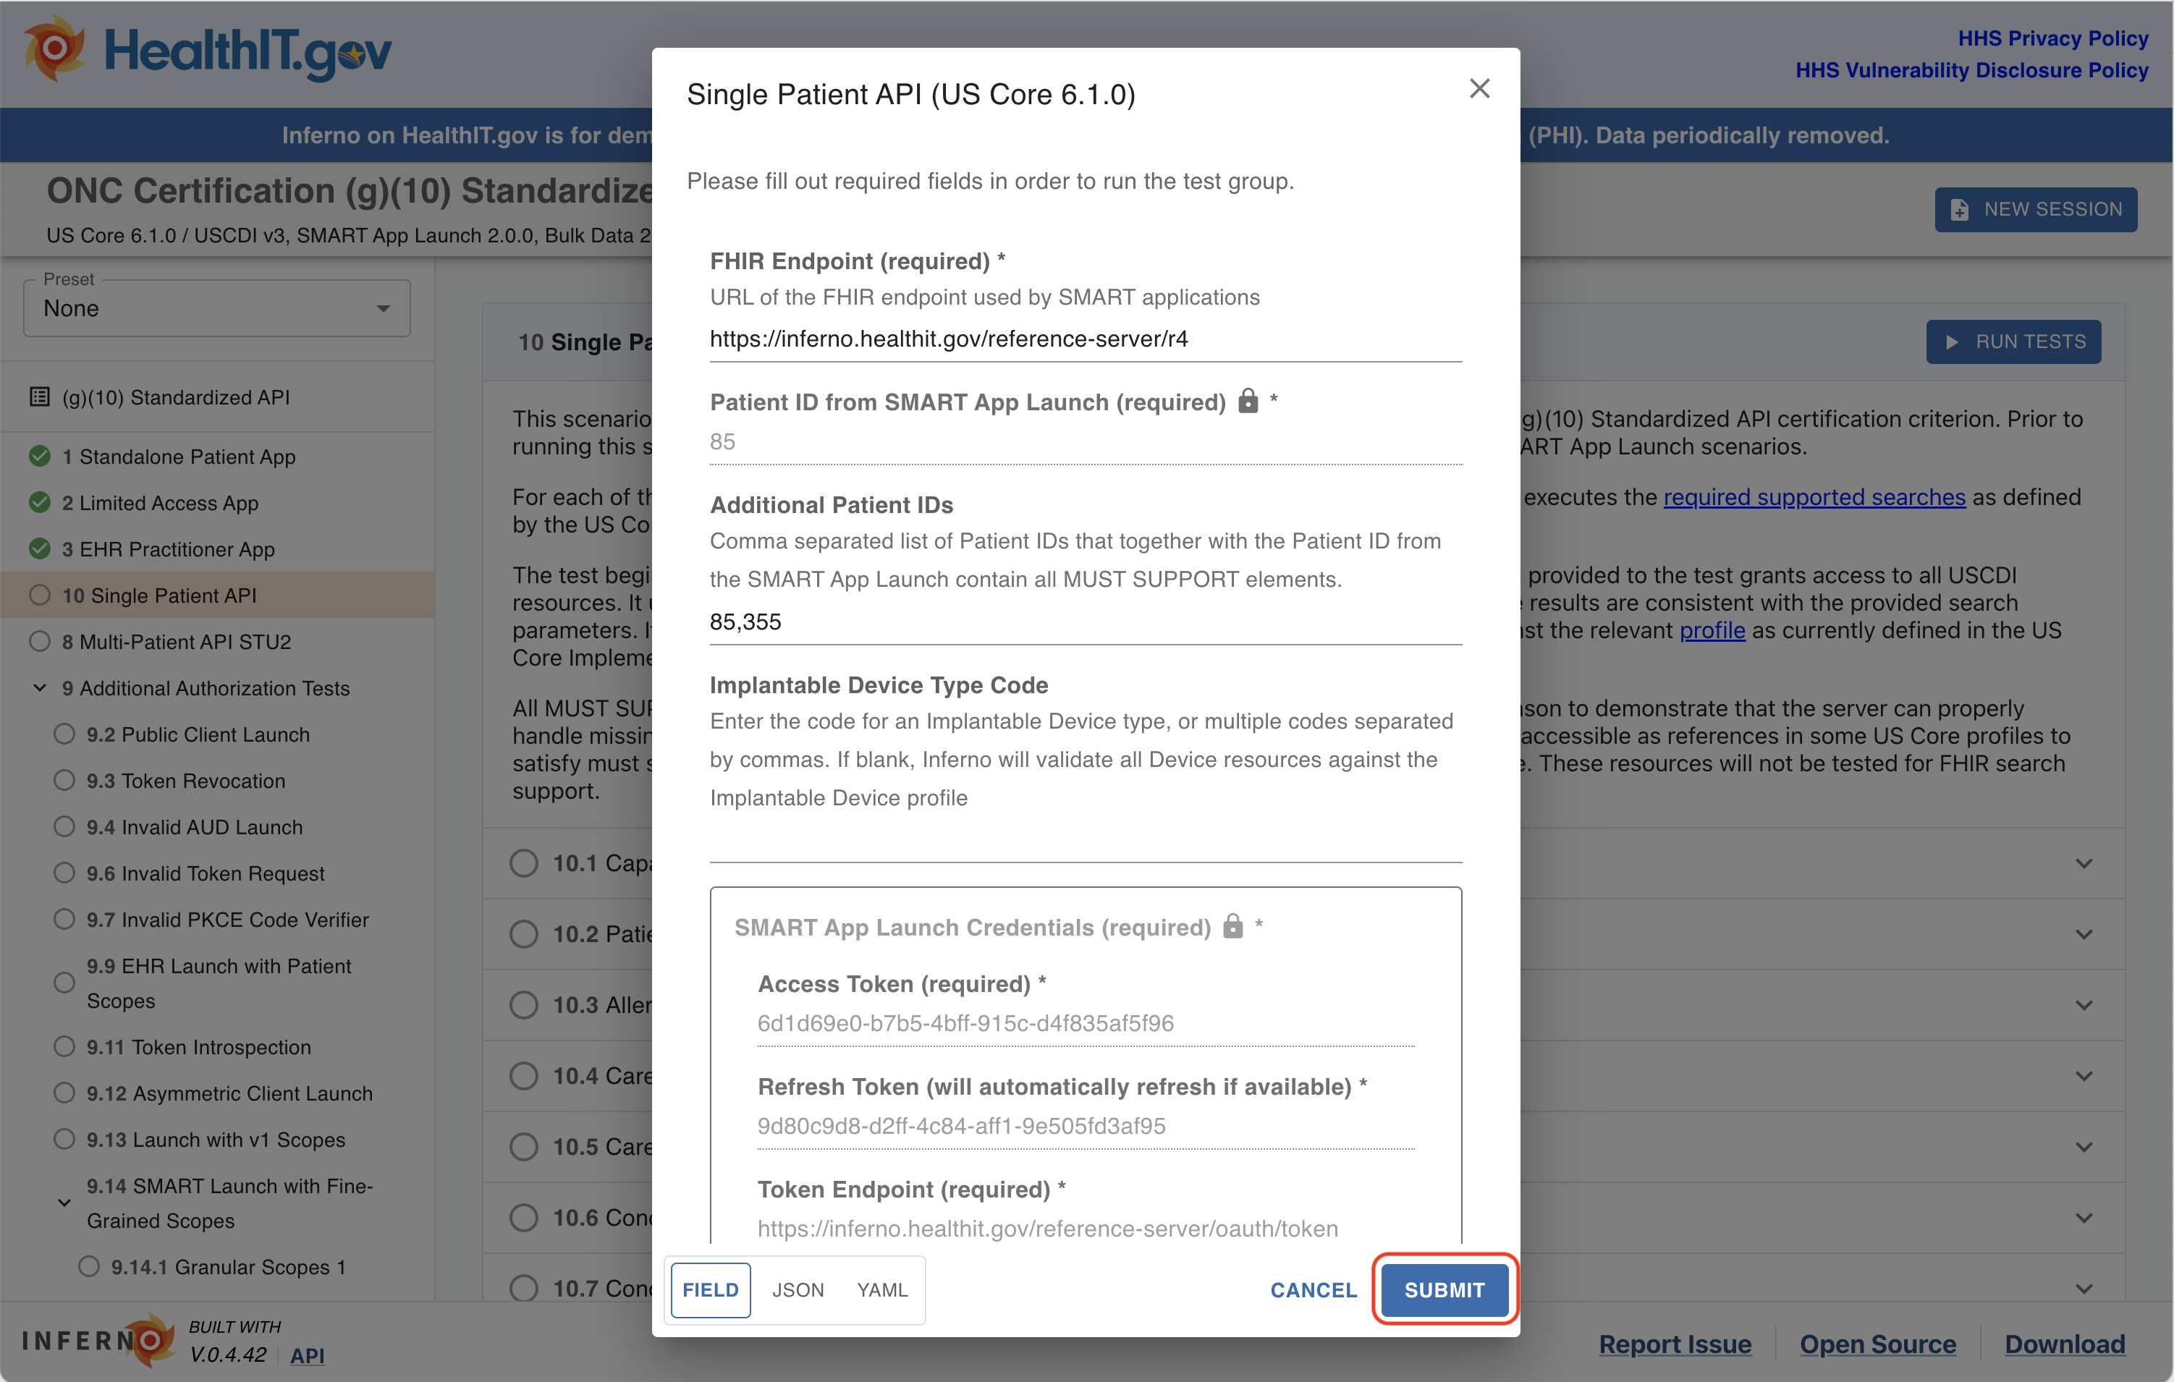Open the Report Issue link

pyautogui.click(x=1675, y=1344)
